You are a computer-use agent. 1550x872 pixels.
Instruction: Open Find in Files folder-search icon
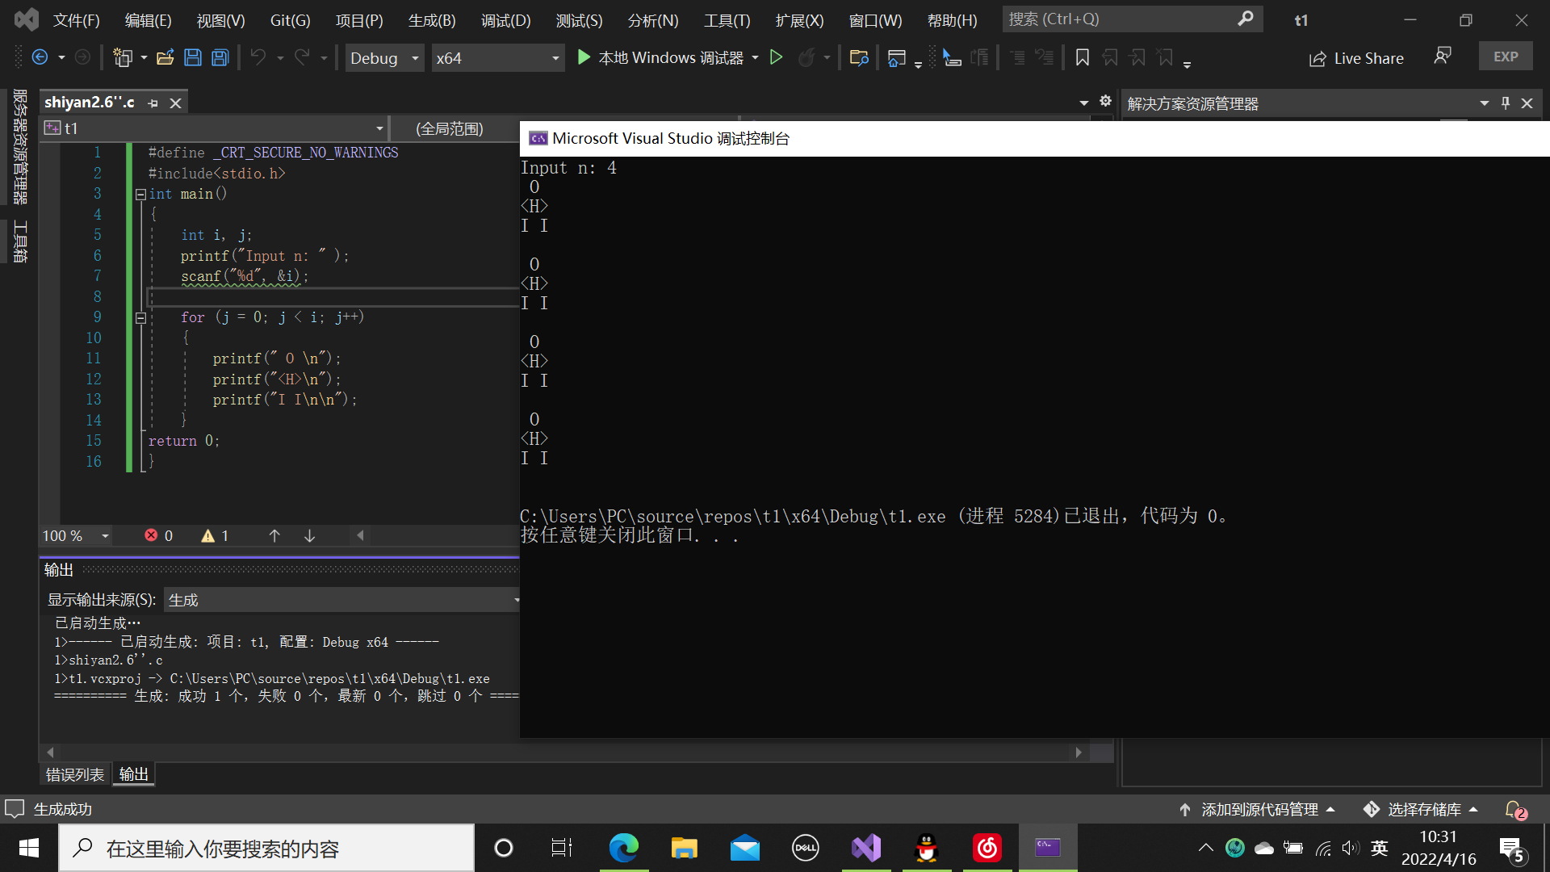pyautogui.click(x=859, y=57)
